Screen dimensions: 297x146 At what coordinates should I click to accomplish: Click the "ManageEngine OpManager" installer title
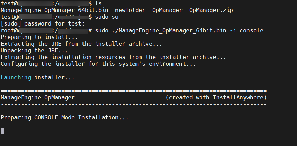(x=38, y=97)
